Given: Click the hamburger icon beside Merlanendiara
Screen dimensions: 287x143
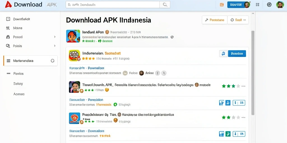Looking at the screenshot, I should (x=8, y=61).
